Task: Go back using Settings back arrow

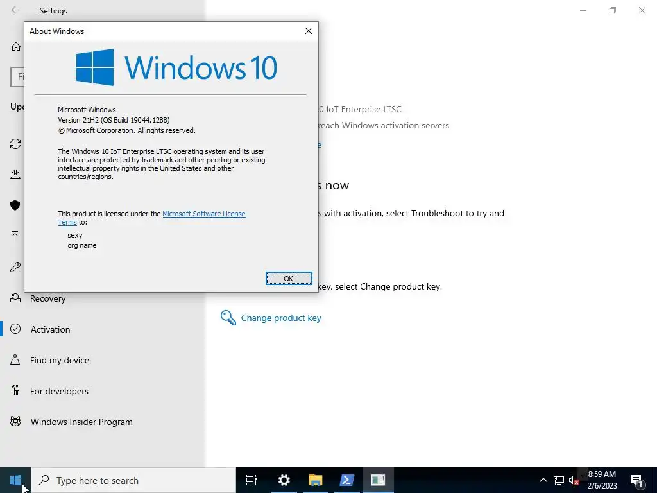Action: click(x=15, y=10)
